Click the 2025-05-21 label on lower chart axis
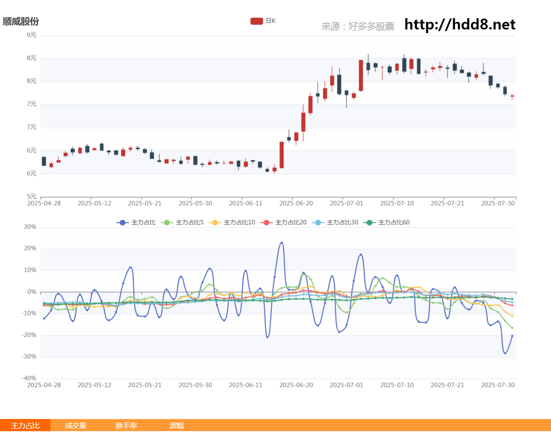This screenshot has width=551, height=437. pyautogui.click(x=145, y=385)
